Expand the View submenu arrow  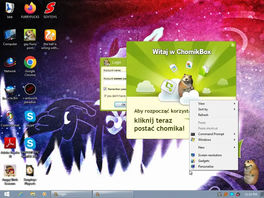(x=234, y=103)
